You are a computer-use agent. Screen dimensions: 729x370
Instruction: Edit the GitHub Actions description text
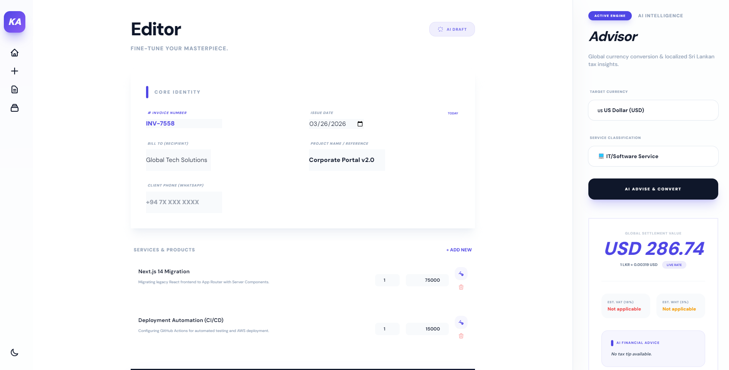pos(204,331)
